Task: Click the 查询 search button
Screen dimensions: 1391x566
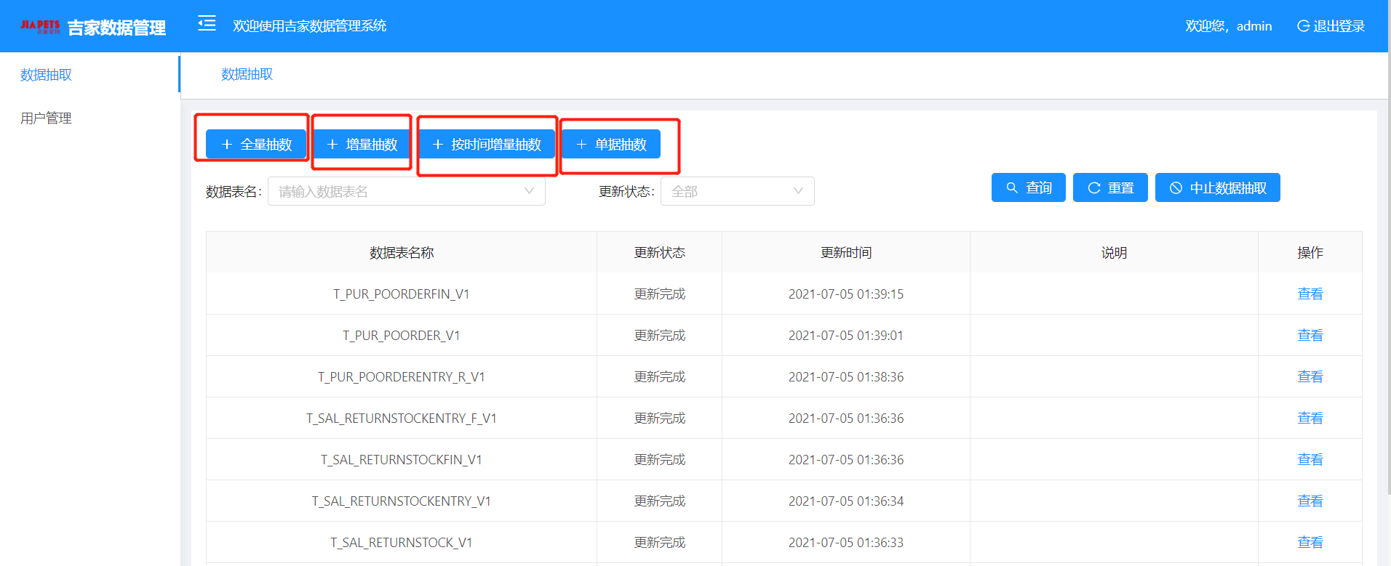Action: click(1029, 187)
